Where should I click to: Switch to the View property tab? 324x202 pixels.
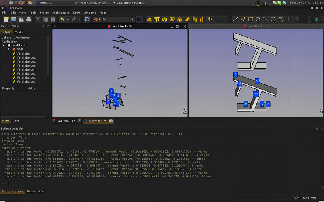pos(5,121)
